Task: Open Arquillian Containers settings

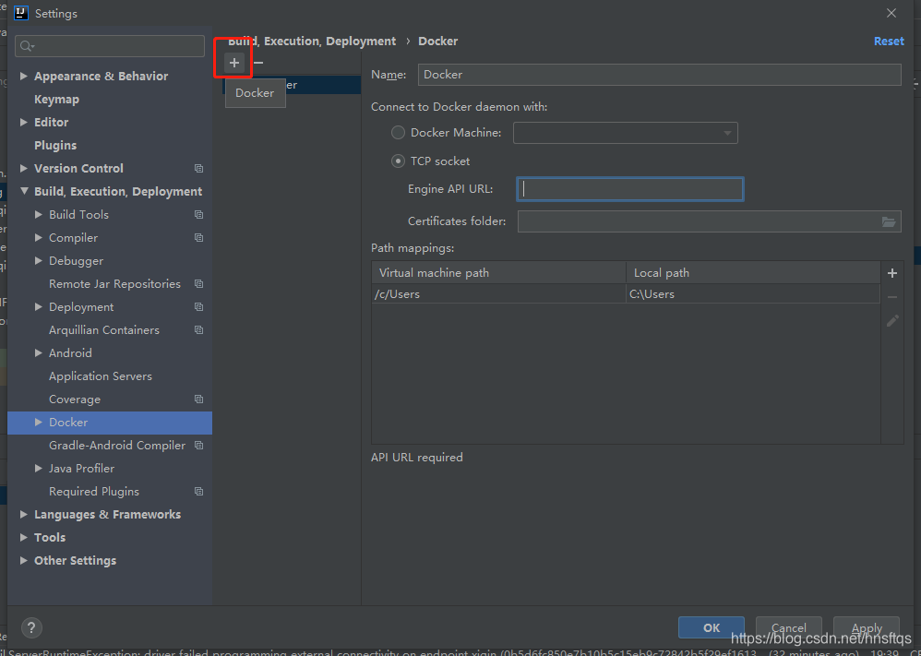Action: pos(104,330)
